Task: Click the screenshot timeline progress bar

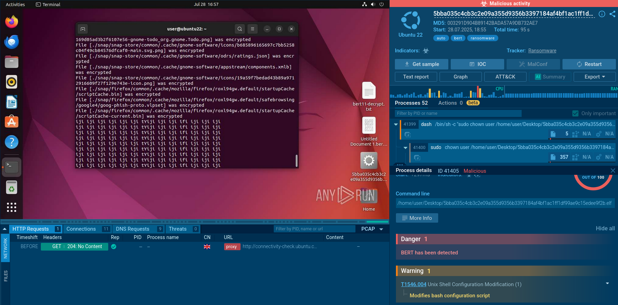Action: [x=194, y=222]
